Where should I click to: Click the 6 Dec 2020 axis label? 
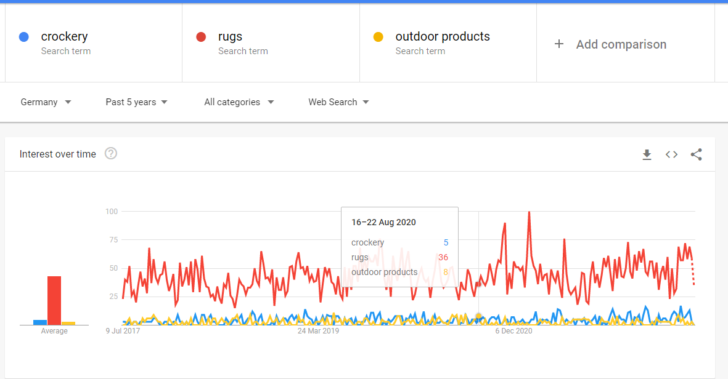[513, 331]
